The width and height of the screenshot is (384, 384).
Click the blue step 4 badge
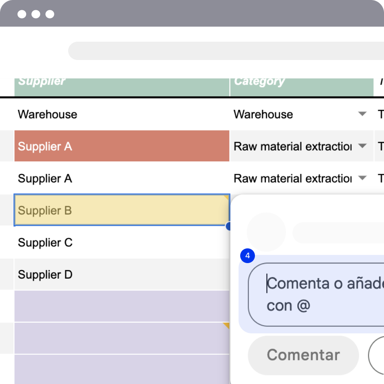click(247, 256)
